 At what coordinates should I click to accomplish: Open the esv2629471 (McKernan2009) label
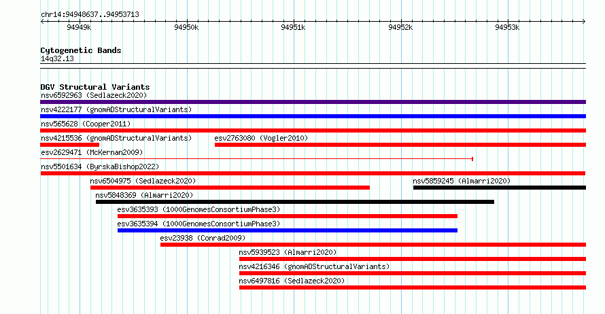92,152
